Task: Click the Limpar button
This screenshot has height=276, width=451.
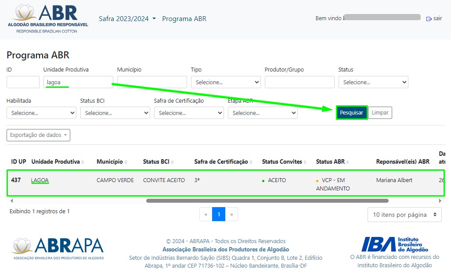Action: pos(380,113)
